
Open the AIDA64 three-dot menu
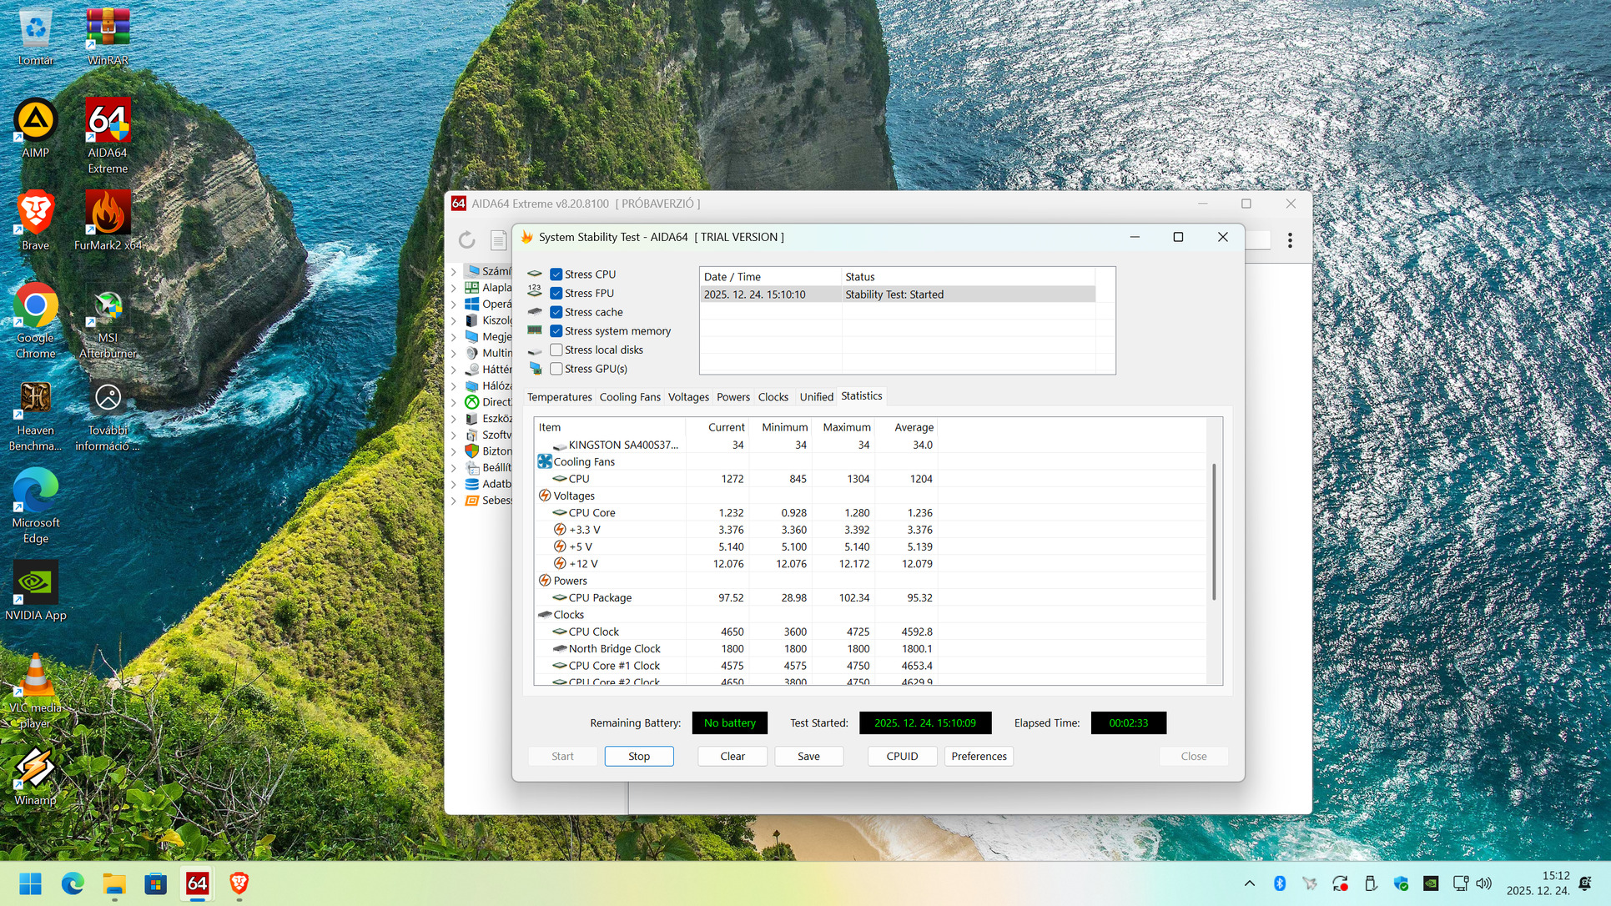tap(1290, 240)
